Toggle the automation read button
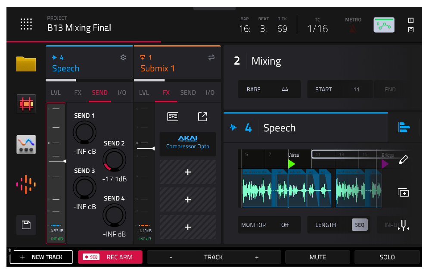The height and width of the screenshot is (274, 429). click(x=384, y=25)
